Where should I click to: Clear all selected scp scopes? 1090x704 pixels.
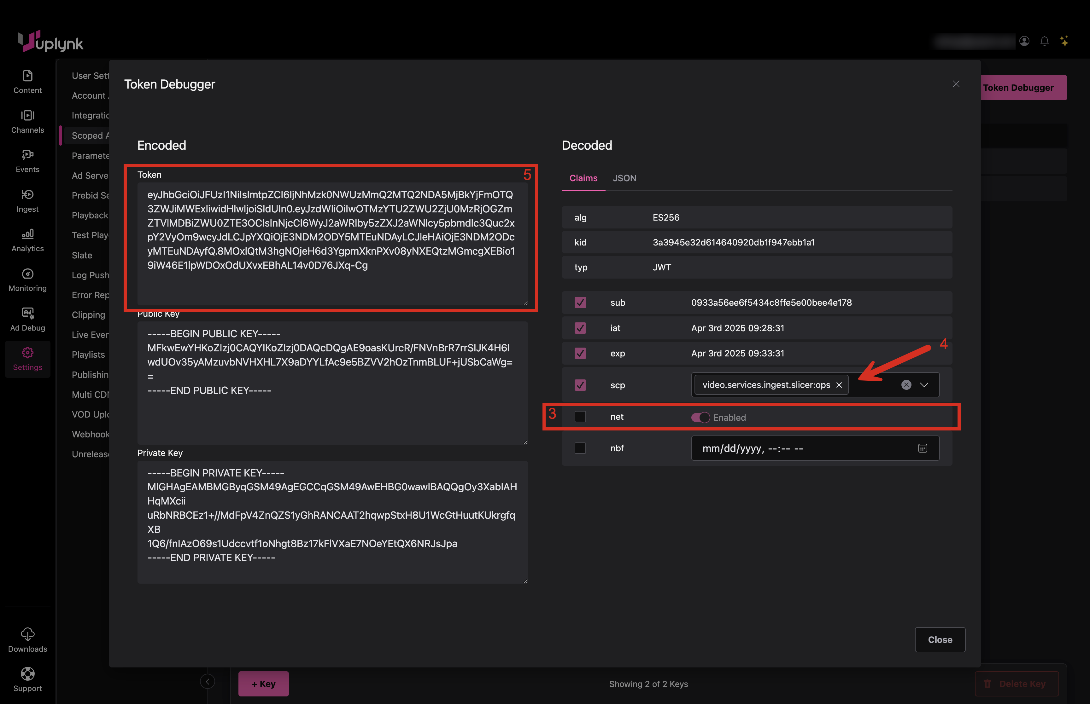tap(906, 385)
